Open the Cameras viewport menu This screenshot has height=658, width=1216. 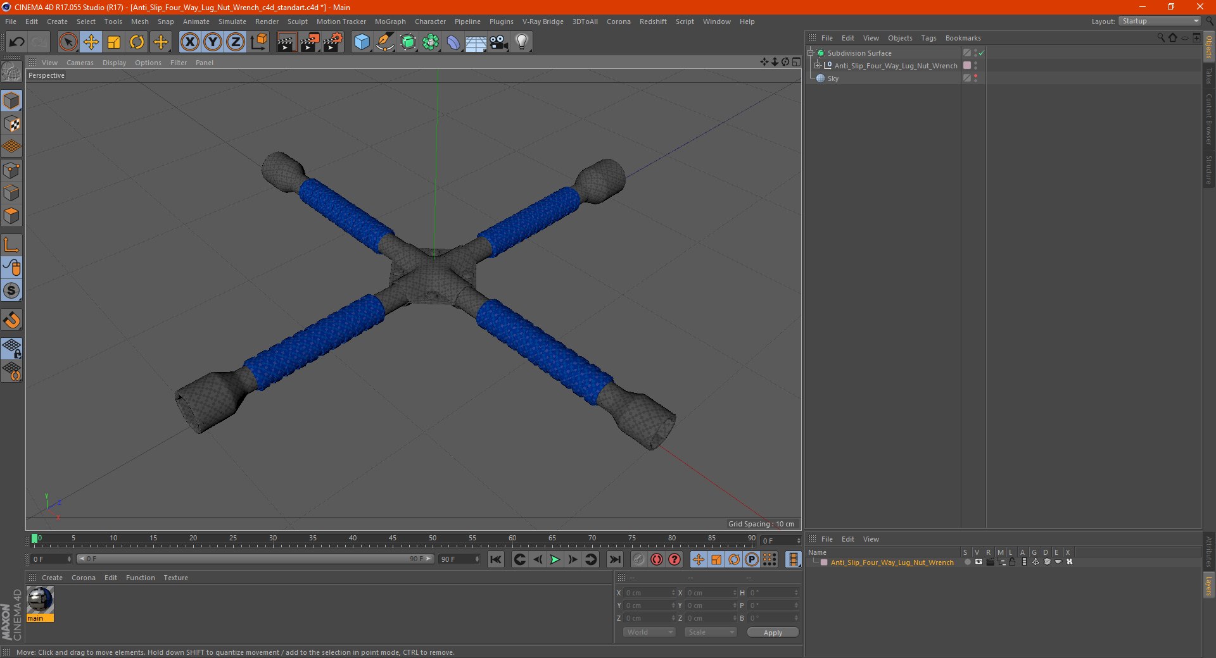point(80,63)
